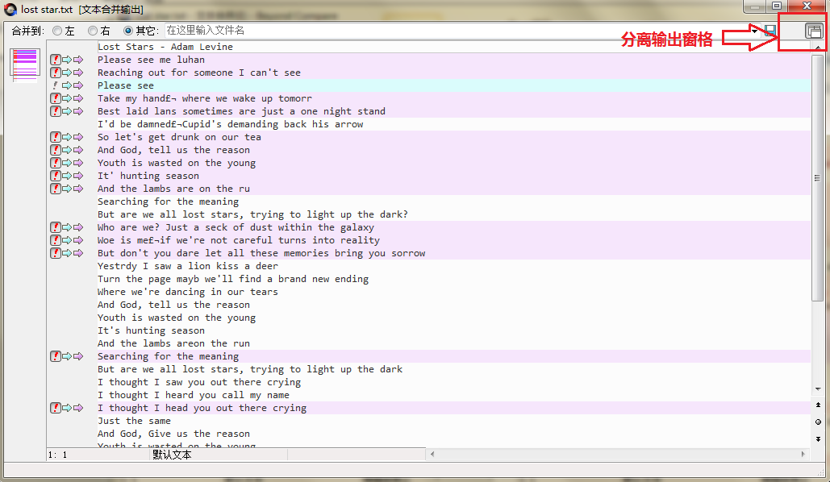The image size is (830, 482).
Task: Take left arrow on 'Reaching out for someone' line
Action: 67,73
